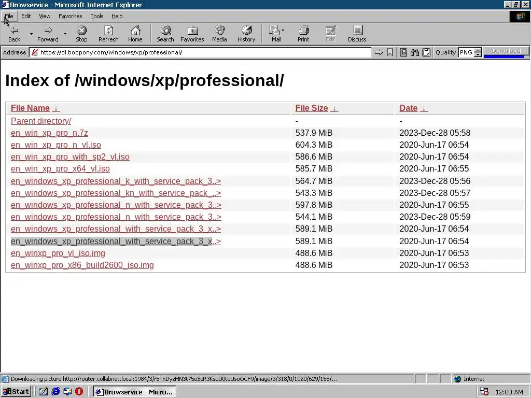Viewport: 531px width, 398px height.
Task: Go back using the Back toolbar button
Action: click(14, 34)
